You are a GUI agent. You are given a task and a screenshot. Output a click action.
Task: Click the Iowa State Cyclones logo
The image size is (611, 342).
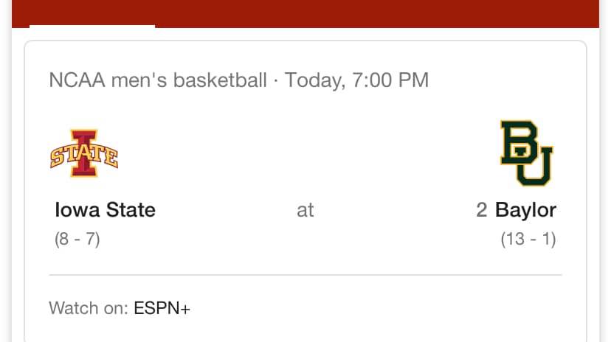[x=83, y=153]
